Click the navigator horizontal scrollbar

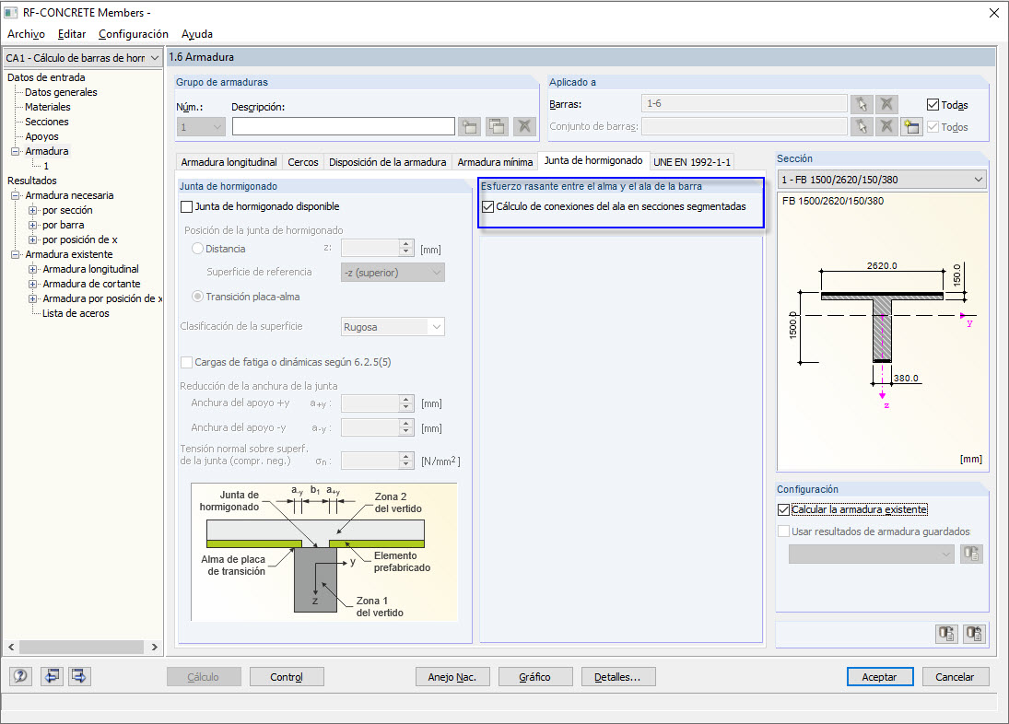tap(82, 647)
